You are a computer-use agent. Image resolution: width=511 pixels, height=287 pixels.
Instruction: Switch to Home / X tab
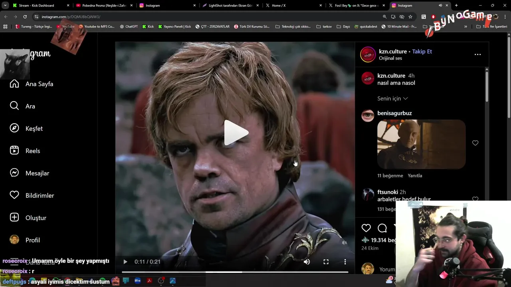[x=293, y=6]
